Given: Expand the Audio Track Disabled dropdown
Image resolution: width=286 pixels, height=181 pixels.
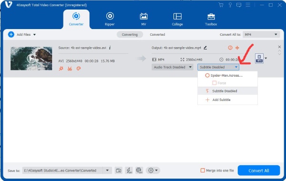Looking at the screenshot, I should [x=173, y=67].
